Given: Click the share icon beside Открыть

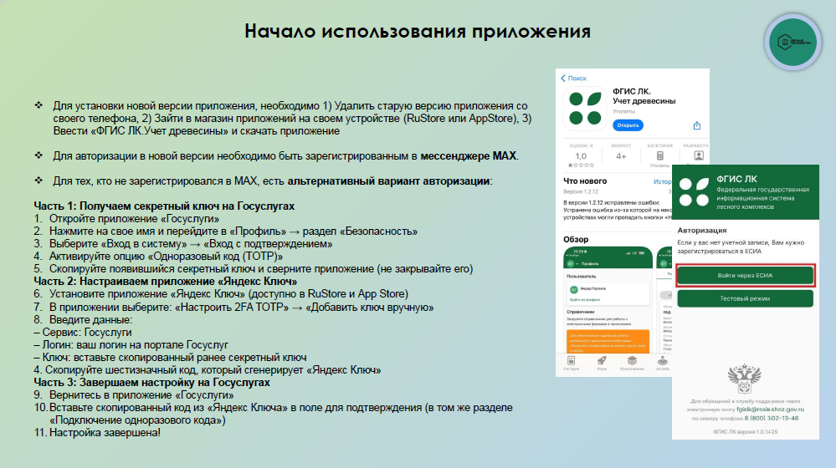Looking at the screenshot, I should pos(696,125).
